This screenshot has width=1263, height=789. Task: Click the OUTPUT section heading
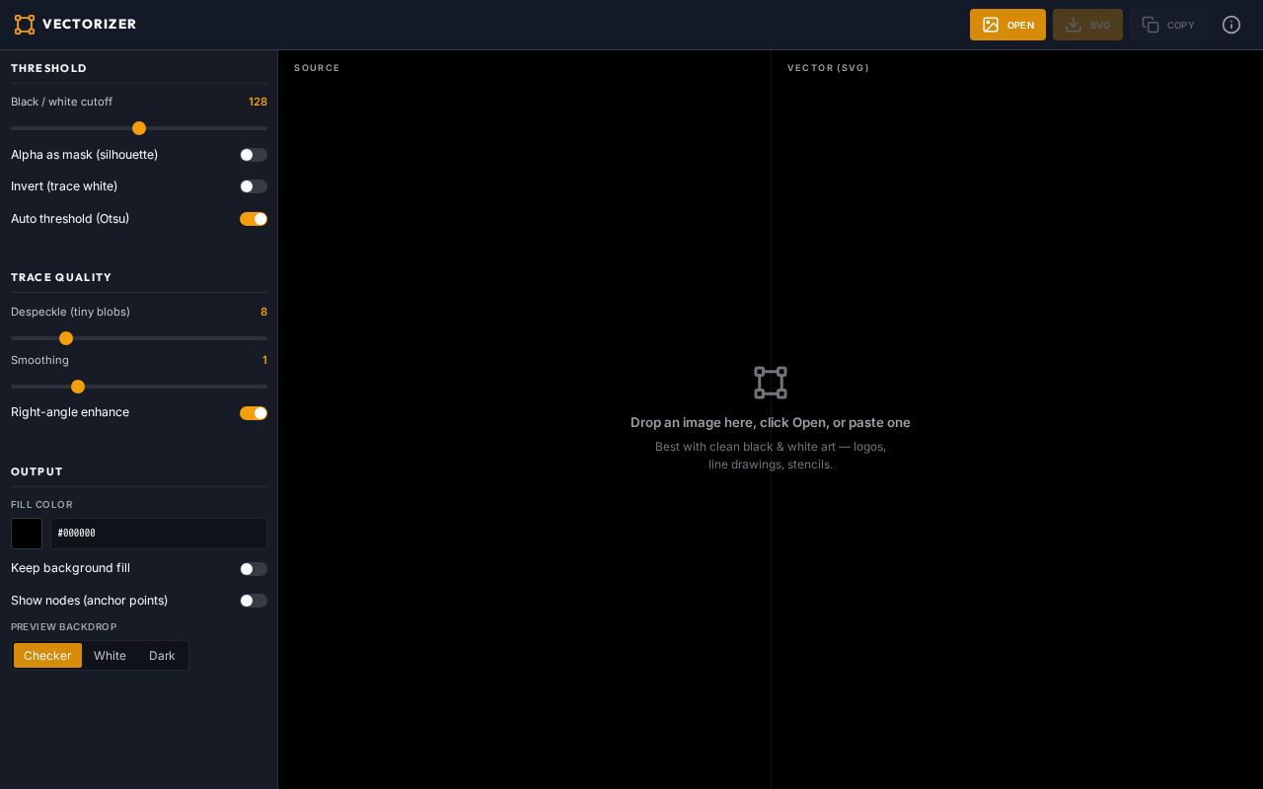[x=37, y=471]
